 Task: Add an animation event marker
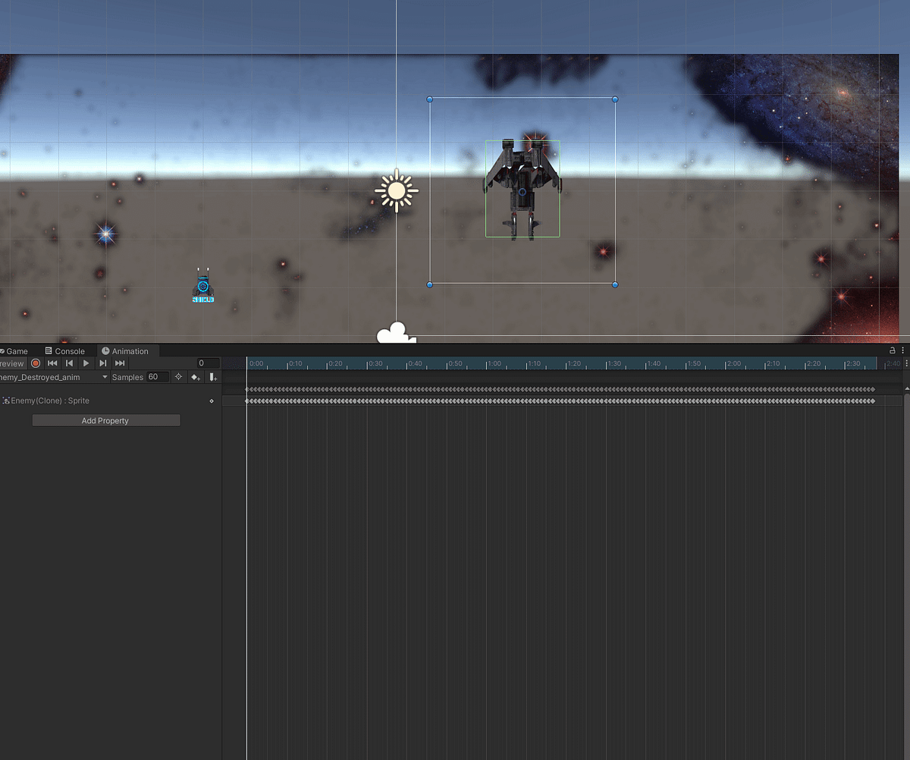(213, 377)
